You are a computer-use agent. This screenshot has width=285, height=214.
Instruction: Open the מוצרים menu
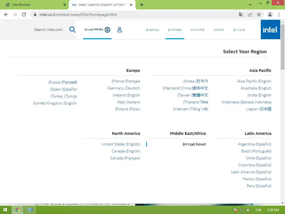point(239,30)
